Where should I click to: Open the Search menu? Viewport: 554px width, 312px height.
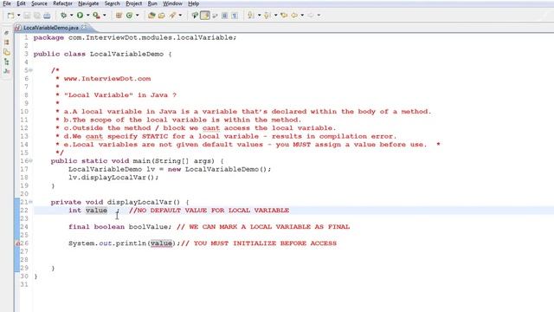pos(112,3)
